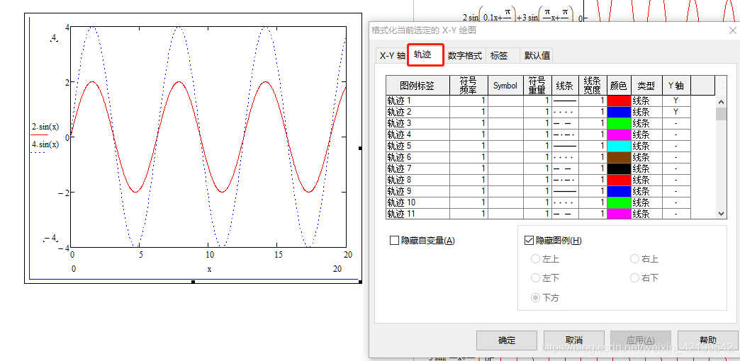Open line style dropdown for 轨迹 4
740x361 pixels.
click(565, 134)
